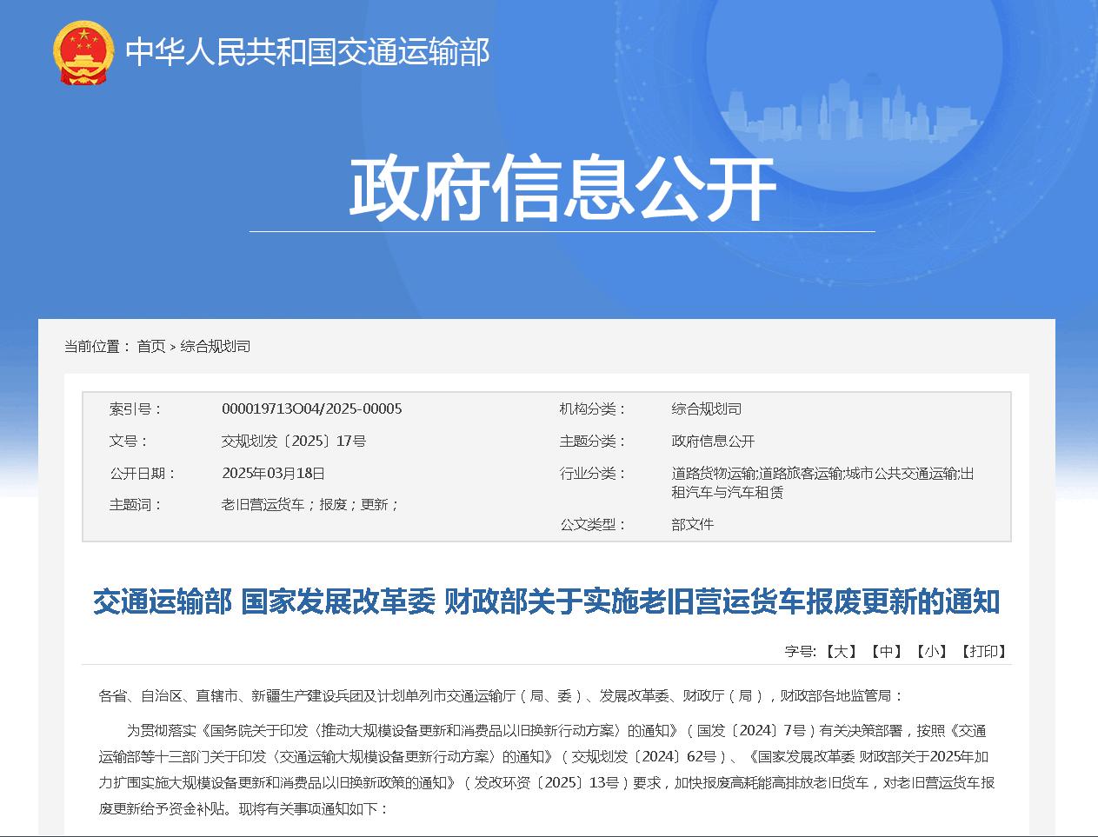Set font size to 大
Image resolution: width=1098 pixels, height=837 pixels.
(x=841, y=651)
